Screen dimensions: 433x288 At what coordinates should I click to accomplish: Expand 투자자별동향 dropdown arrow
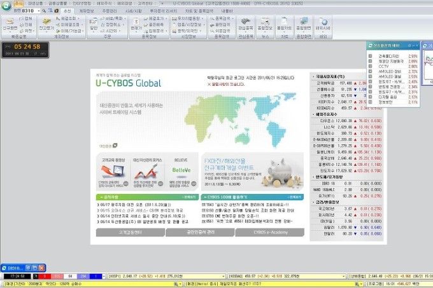tap(203, 18)
